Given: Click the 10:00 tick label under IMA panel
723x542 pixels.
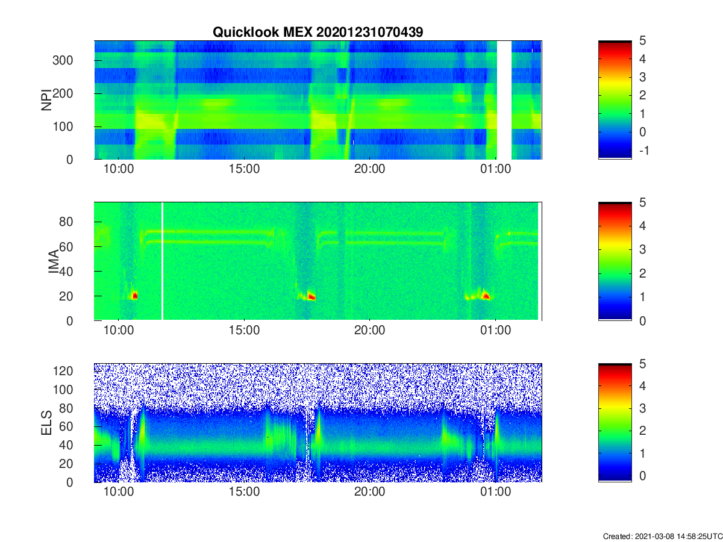Looking at the screenshot, I should click(x=119, y=331).
